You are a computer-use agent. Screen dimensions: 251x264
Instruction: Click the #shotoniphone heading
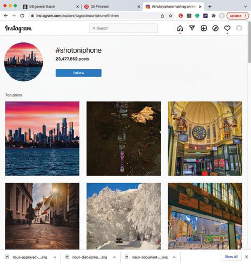(78, 50)
